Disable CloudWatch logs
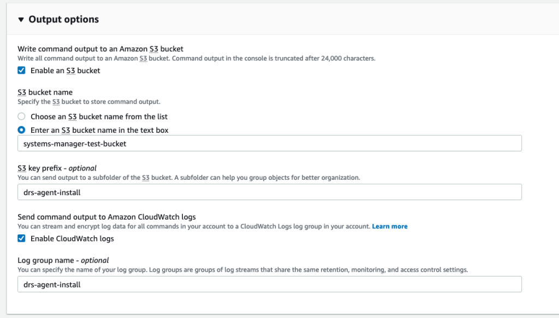The height and width of the screenshot is (318, 559). [22, 238]
